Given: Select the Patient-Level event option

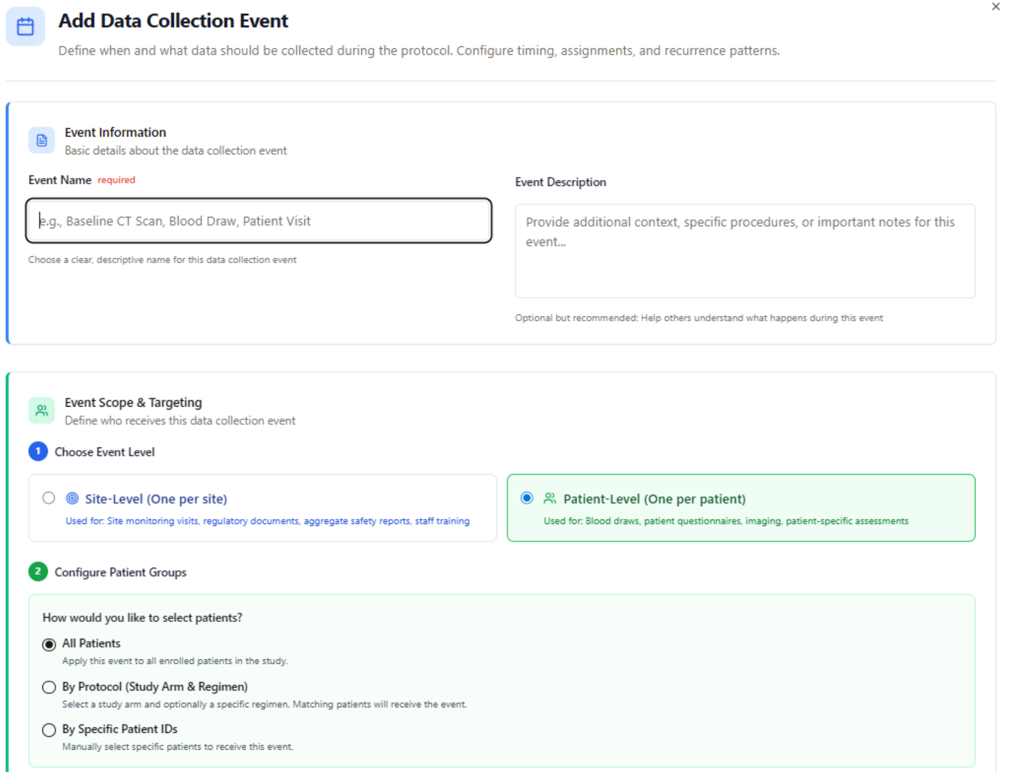Looking at the screenshot, I should (527, 498).
